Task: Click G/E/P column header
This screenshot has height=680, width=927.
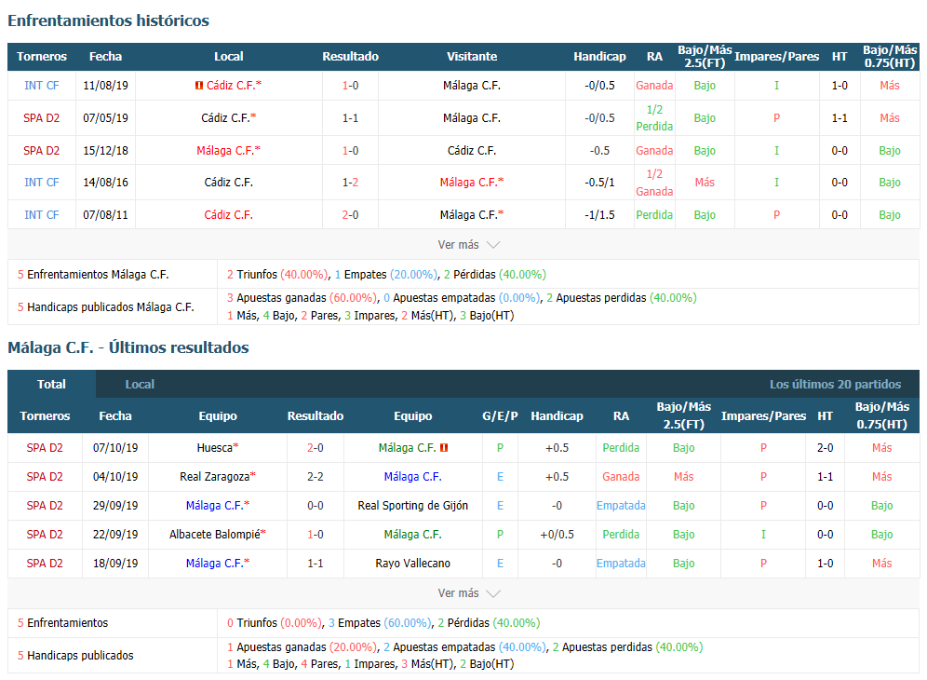Action: click(500, 416)
